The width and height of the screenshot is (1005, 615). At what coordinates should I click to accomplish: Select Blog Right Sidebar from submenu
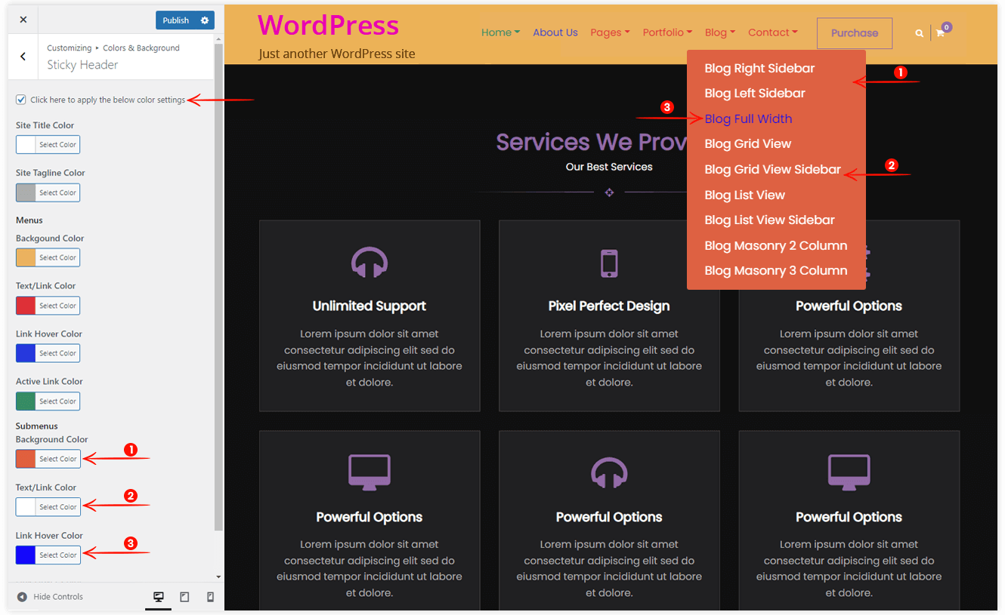pos(759,68)
